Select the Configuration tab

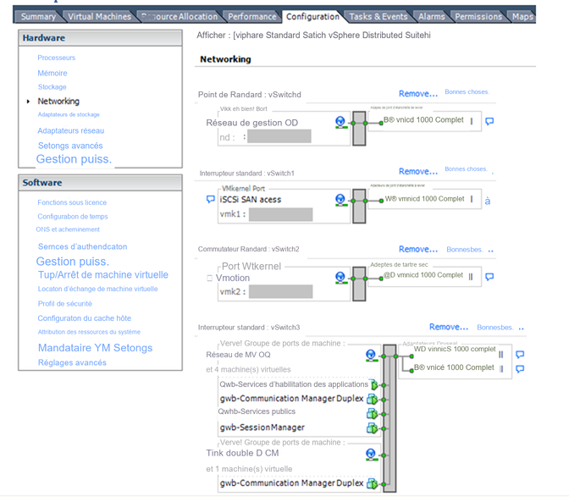point(312,17)
